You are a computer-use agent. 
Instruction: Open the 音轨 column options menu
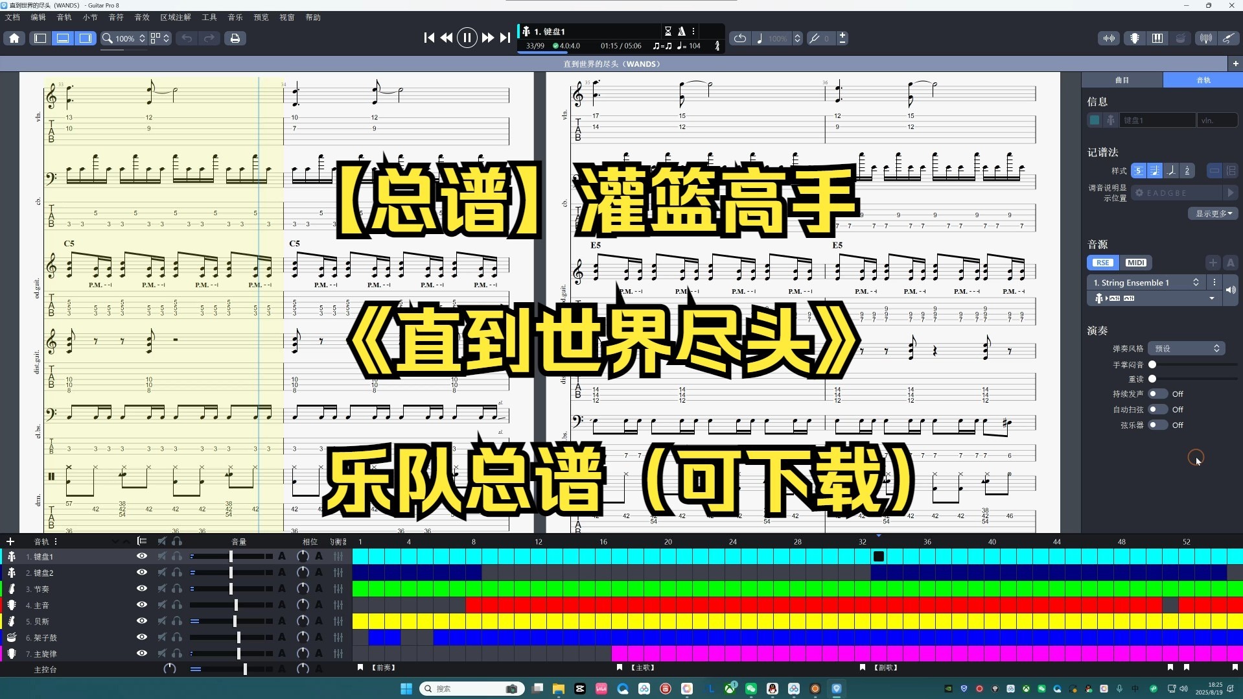pyautogui.click(x=56, y=541)
